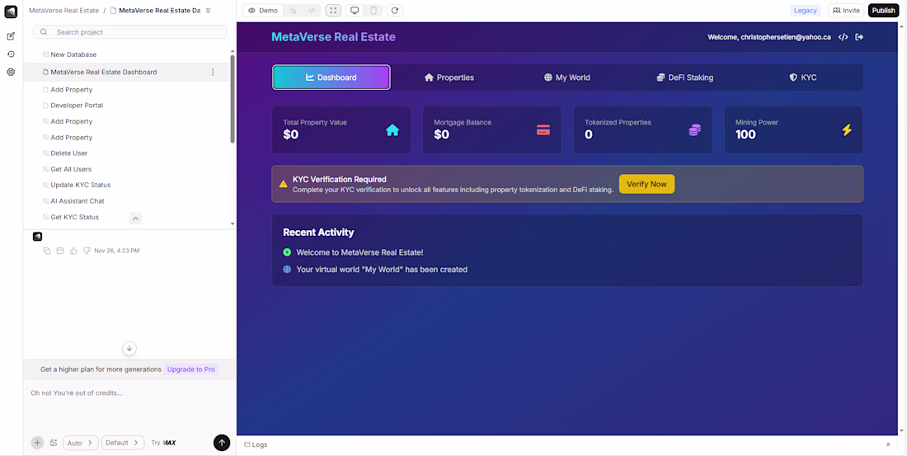Screen dimensions: 907x456
Task: Jump to latest message with down arrow
Action: tap(129, 348)
